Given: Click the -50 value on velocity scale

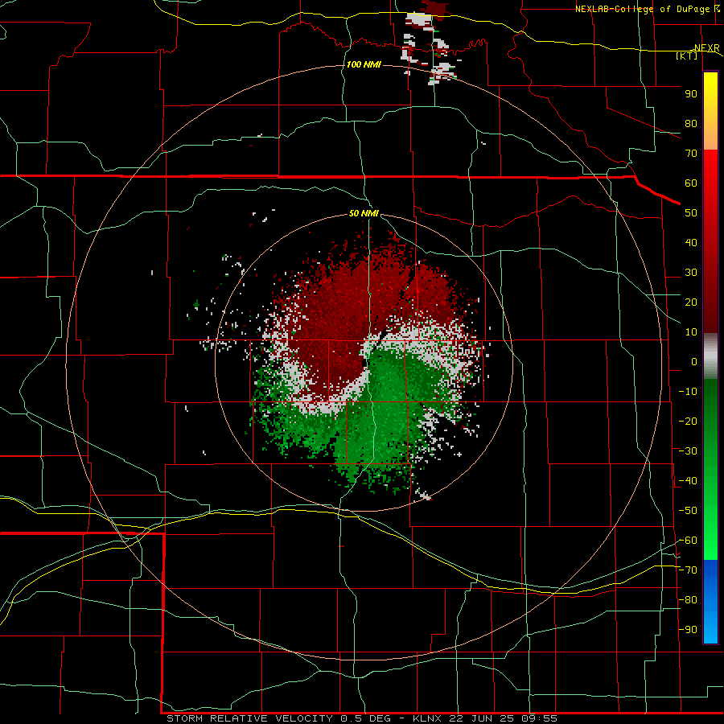Looking at the screenshot, I should click(688, 511).
